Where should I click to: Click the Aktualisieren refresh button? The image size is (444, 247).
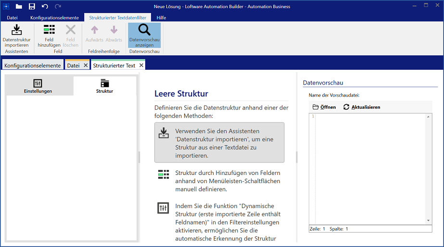362,107
